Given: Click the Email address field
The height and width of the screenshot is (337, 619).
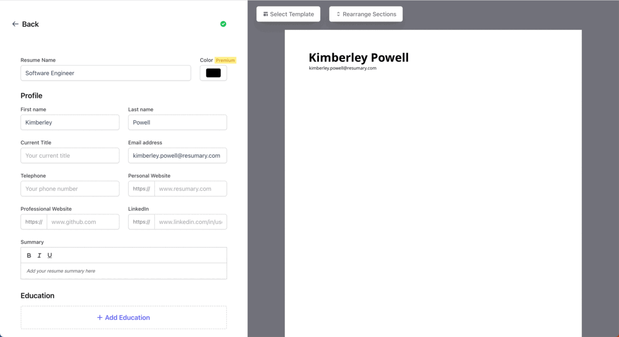Looking at the screenshot, I should 177,155.
